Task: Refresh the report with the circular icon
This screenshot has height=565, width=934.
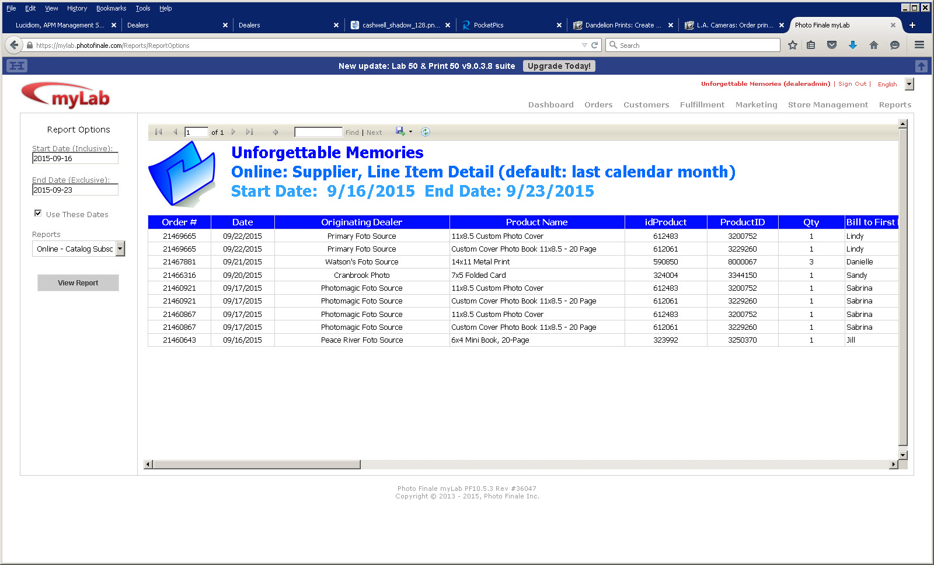Action: [426, 132]
